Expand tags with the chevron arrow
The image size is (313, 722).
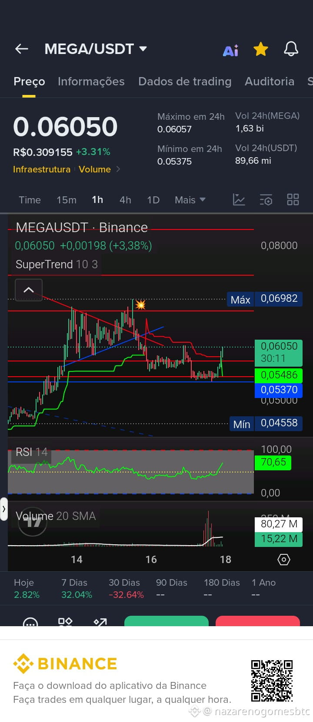coord(118,169)
